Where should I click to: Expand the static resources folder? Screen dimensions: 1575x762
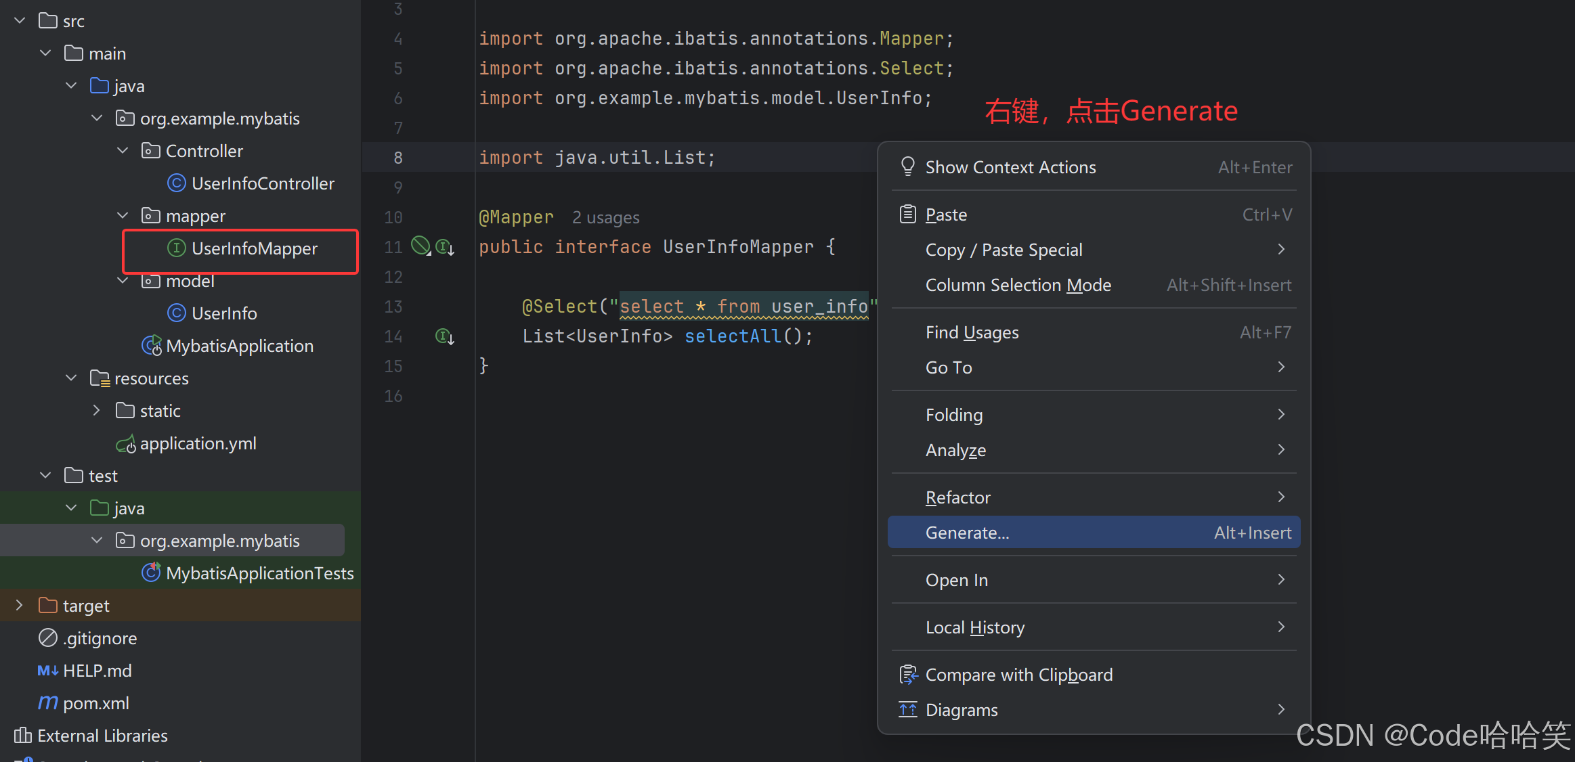coord(96,410)
